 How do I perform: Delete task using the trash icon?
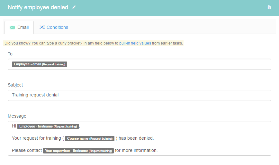tap(269, 7)
